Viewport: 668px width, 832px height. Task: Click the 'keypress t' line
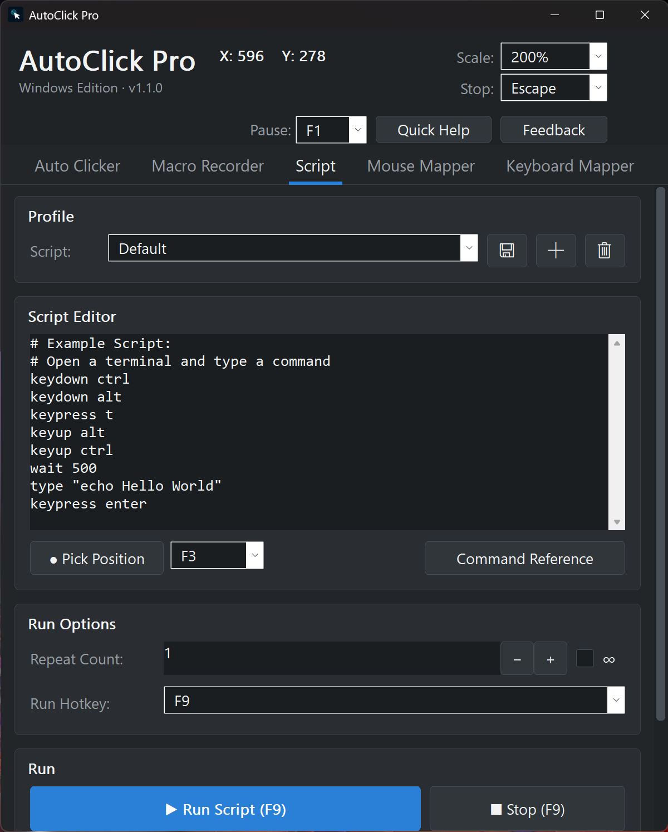point(72,415)
